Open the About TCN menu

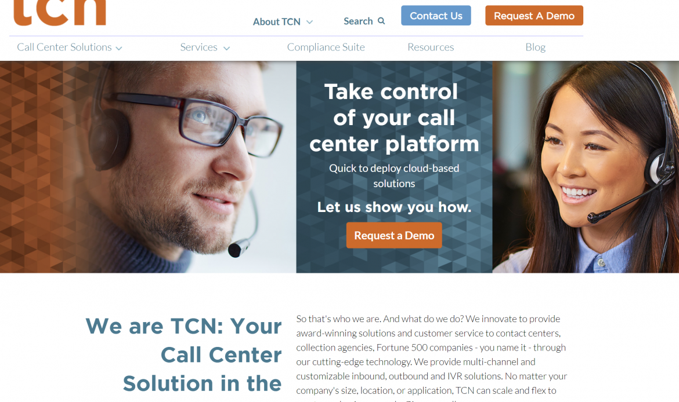(277, 21)
